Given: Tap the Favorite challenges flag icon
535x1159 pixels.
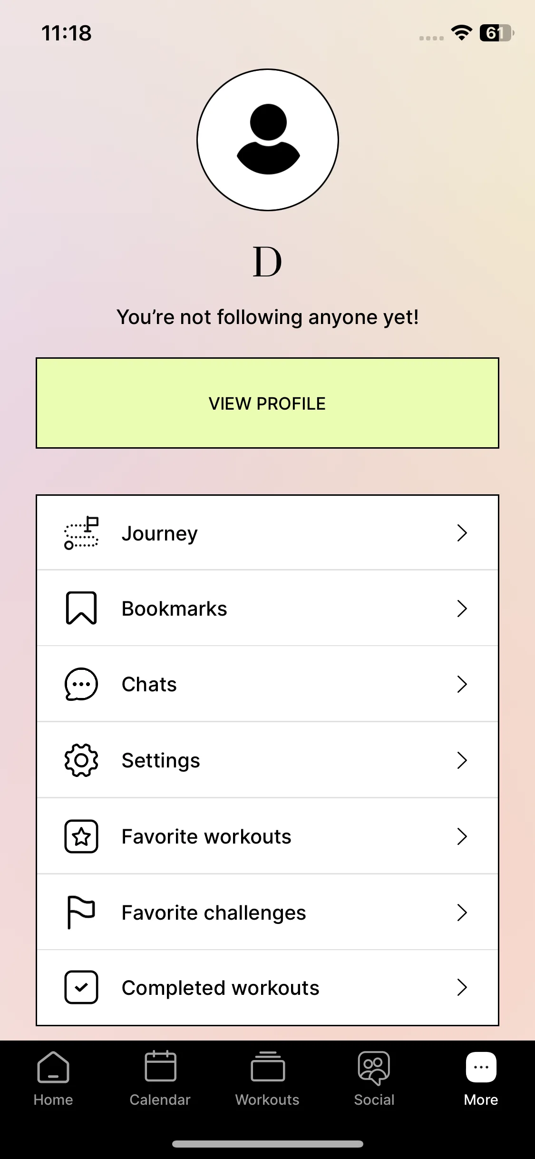Looking at the screenshot, I should coord(81,912).
